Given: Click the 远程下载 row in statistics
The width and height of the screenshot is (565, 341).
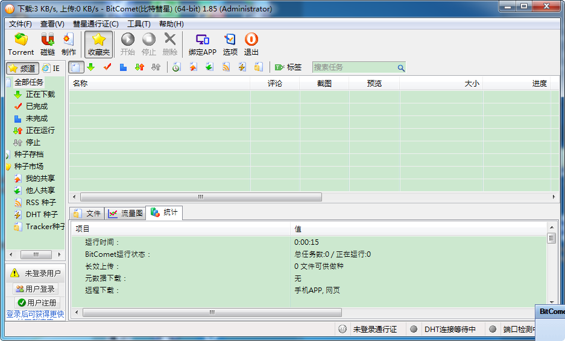Looking at the screenshot, I should (x=310, y=290).
